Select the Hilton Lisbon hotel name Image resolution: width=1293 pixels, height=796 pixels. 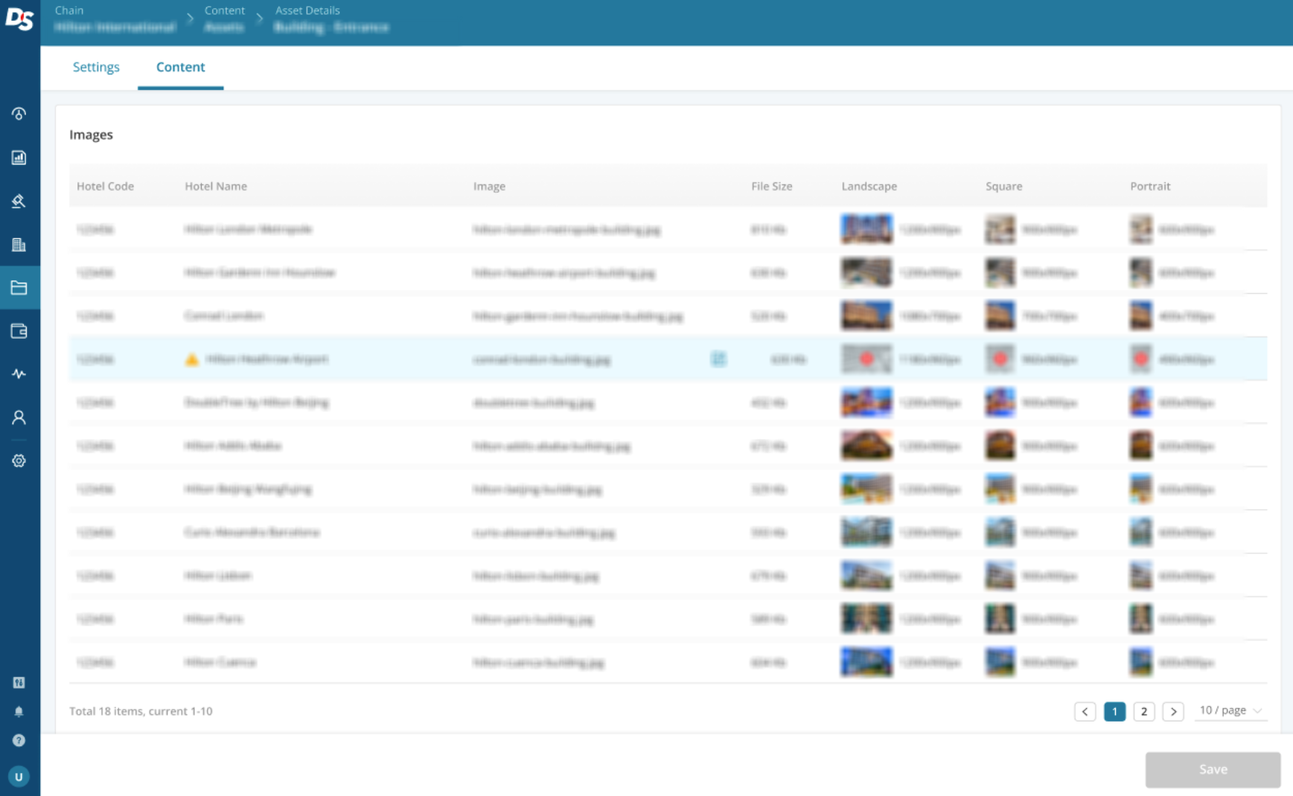click(x=218, y=576)
